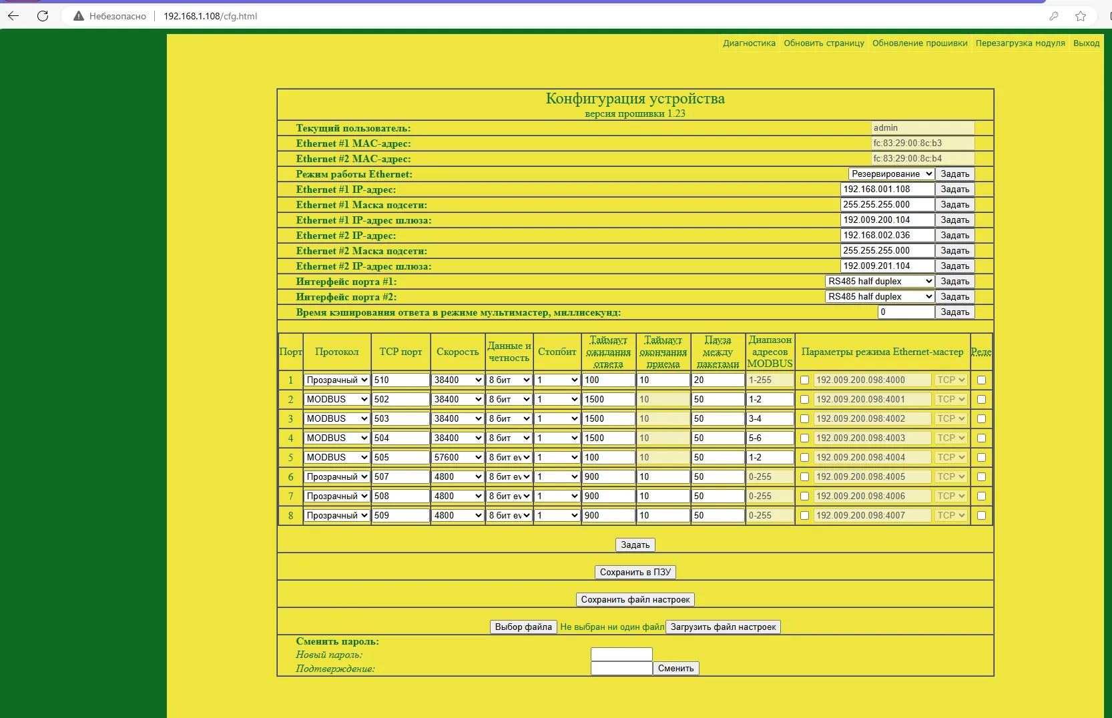Open the Диагностика page

pyautogui.click(x=749, y=43)
